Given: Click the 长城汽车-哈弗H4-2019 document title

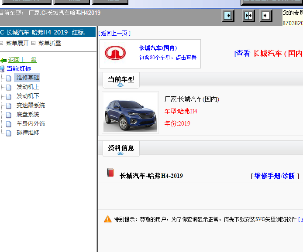Looking at the screenshot, I should coord(151,176).
